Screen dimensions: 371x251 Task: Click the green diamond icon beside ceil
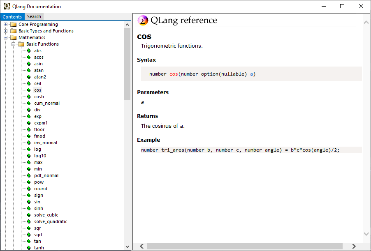click(29, 83)
